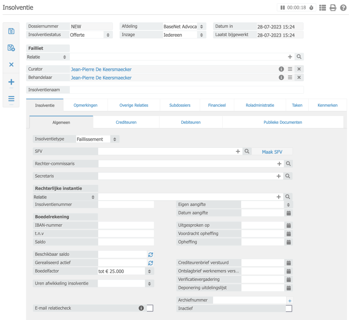Viewport: 349px width, 320px height.
Task: Switch to the Financieel tab
Action: click(217, 105)
